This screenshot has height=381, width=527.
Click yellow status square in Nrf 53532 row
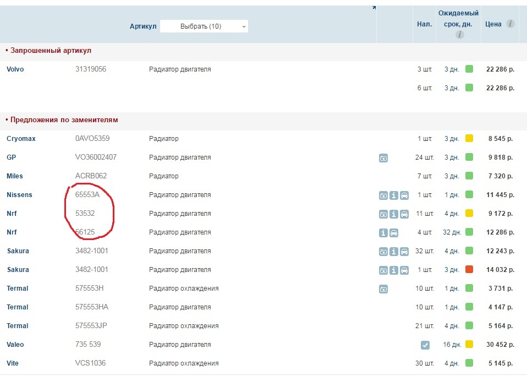click(469, 213)
